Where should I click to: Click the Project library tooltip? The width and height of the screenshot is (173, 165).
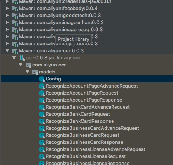click(x=73, y=39)
